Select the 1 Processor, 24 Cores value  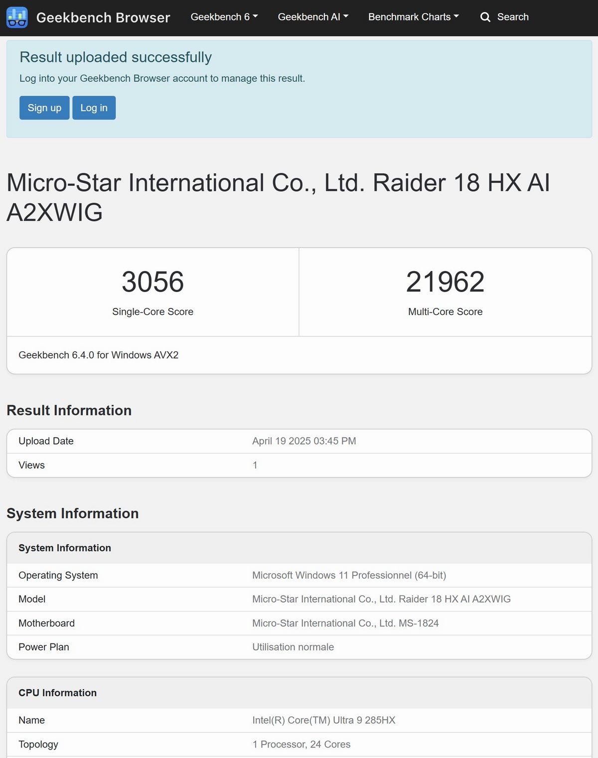(x=301, y=744)
